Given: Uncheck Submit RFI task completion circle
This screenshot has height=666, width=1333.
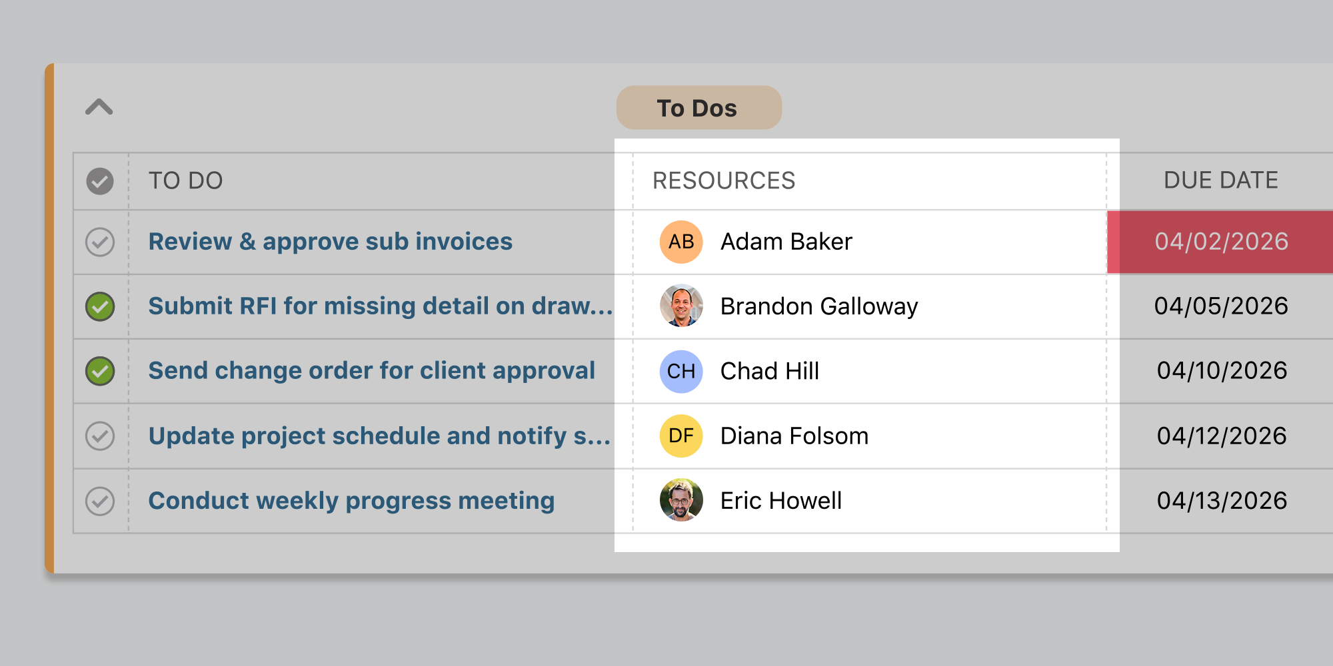Looking at the screenshot, I should (99, 306).
